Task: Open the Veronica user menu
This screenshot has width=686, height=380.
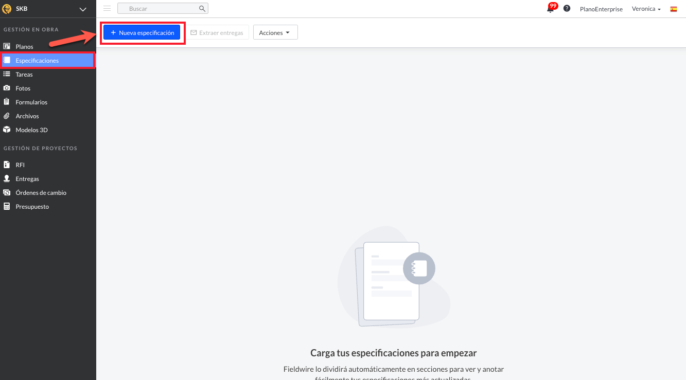Action: pyautogui.click(x=646, y=9)
